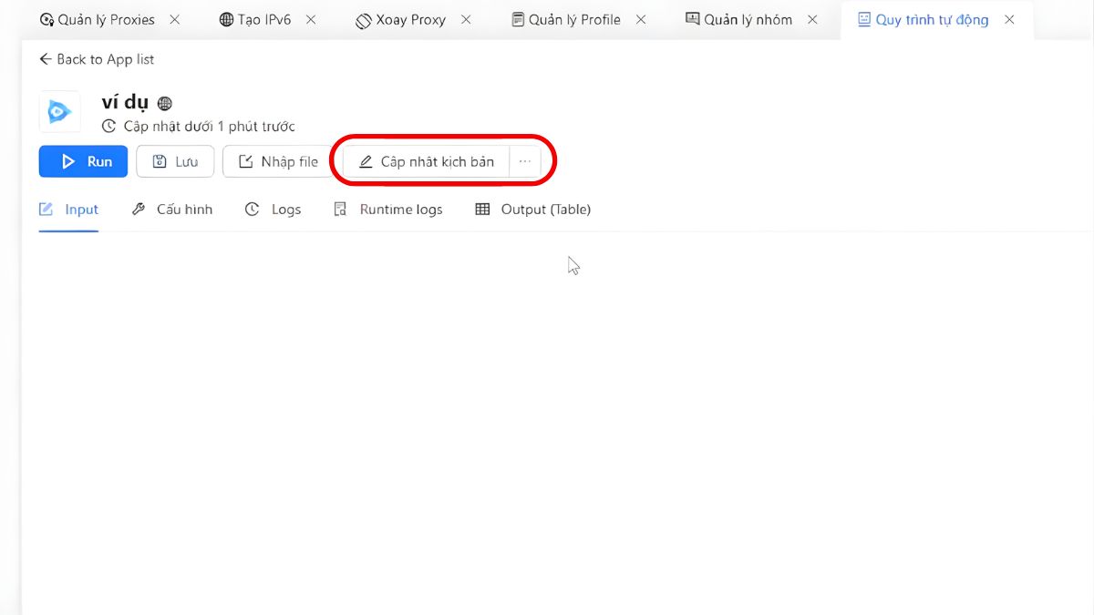Switch to the Cấu hình tab
Screen dimensions: 1094x615
coord(172,210)
